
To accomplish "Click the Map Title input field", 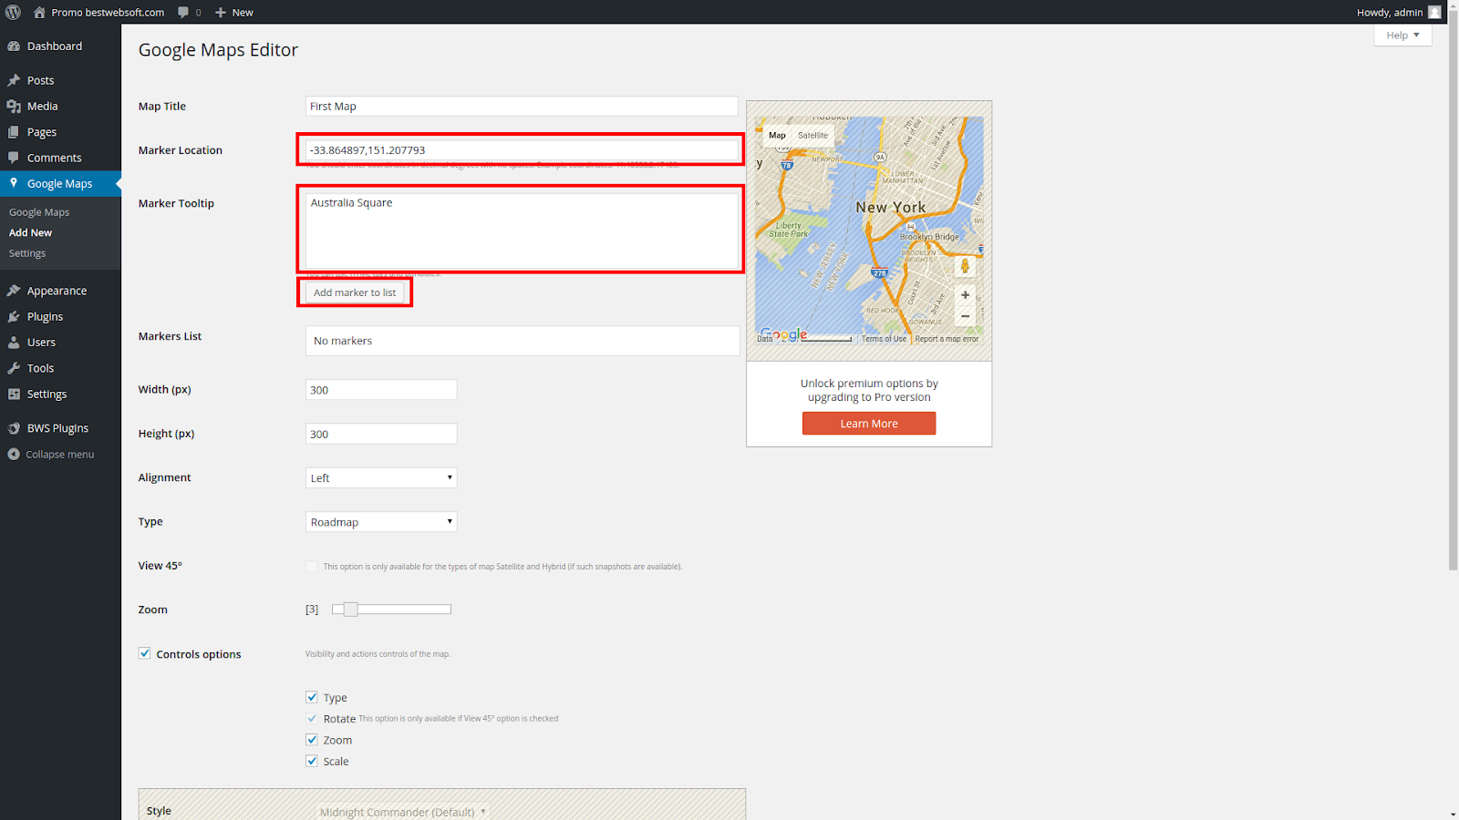I will coord(522,106).
